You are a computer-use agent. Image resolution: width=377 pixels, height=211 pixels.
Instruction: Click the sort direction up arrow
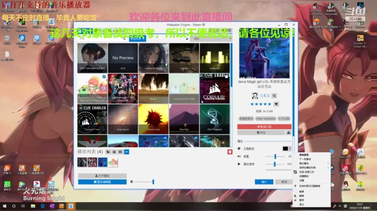[187, 39]
